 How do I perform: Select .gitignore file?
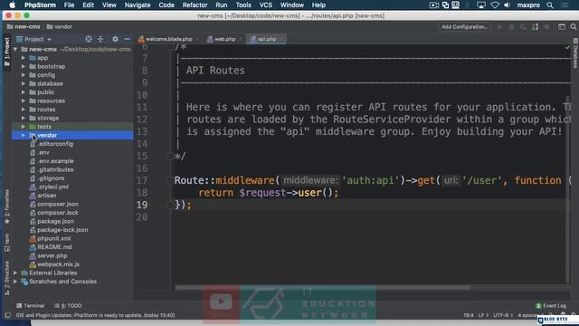click(51, 178)
